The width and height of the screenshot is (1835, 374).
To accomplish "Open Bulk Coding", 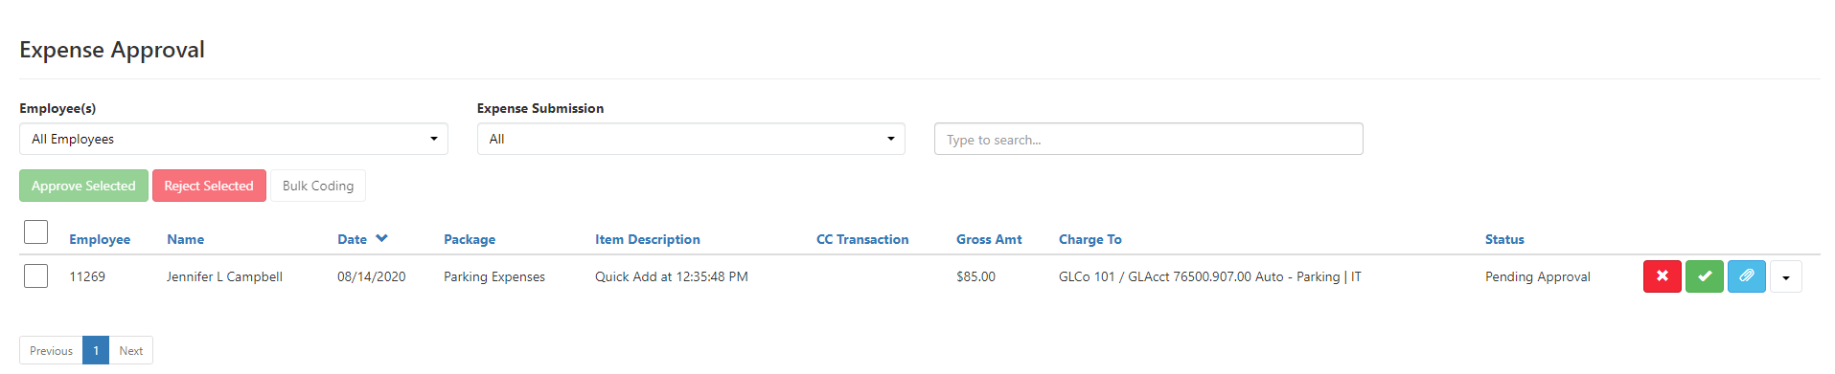I will click(318, 186).
